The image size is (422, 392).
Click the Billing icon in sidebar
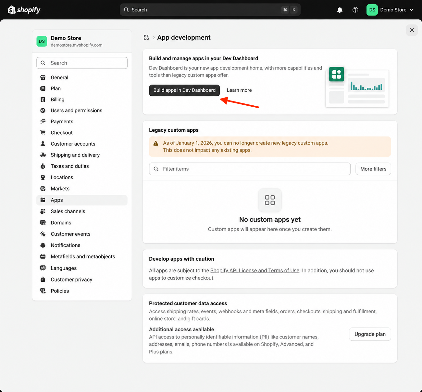[43, 100]
